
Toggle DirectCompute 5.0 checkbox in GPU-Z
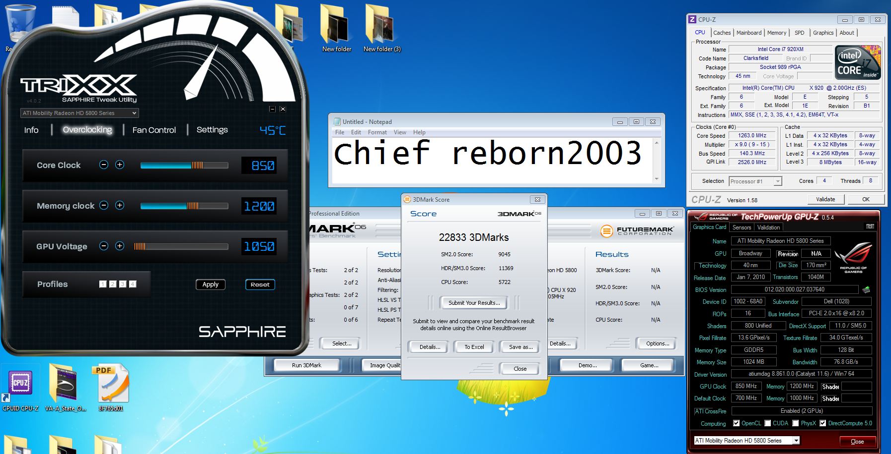coord(823,423)
